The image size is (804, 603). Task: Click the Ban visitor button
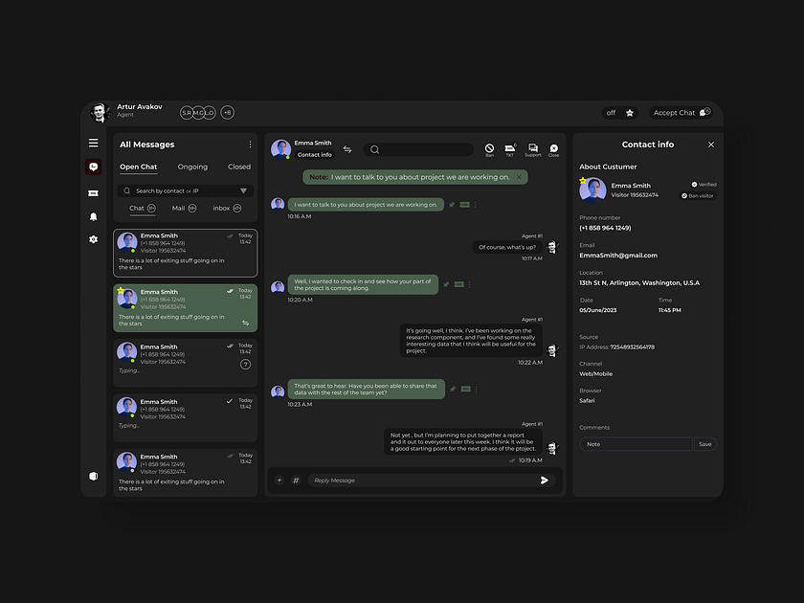(x=698, y=196)
